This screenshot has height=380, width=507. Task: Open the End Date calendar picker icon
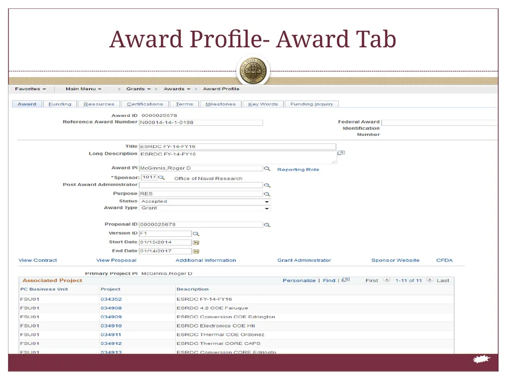(x=196, y=251)
